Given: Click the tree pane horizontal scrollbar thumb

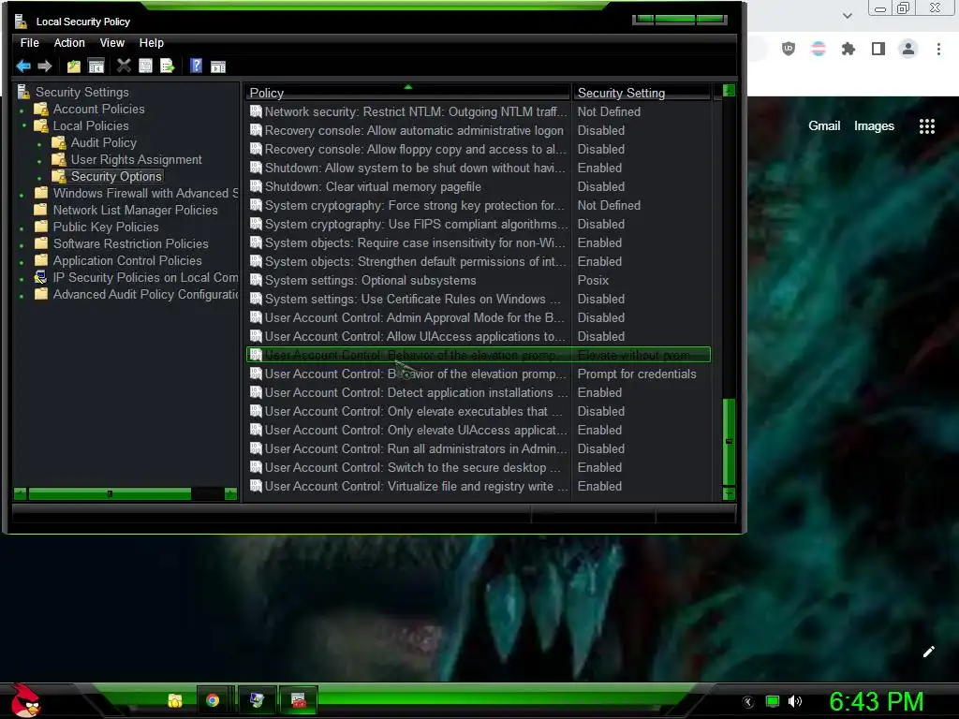Looking at the screenshot, I should (x=110, y=493).
